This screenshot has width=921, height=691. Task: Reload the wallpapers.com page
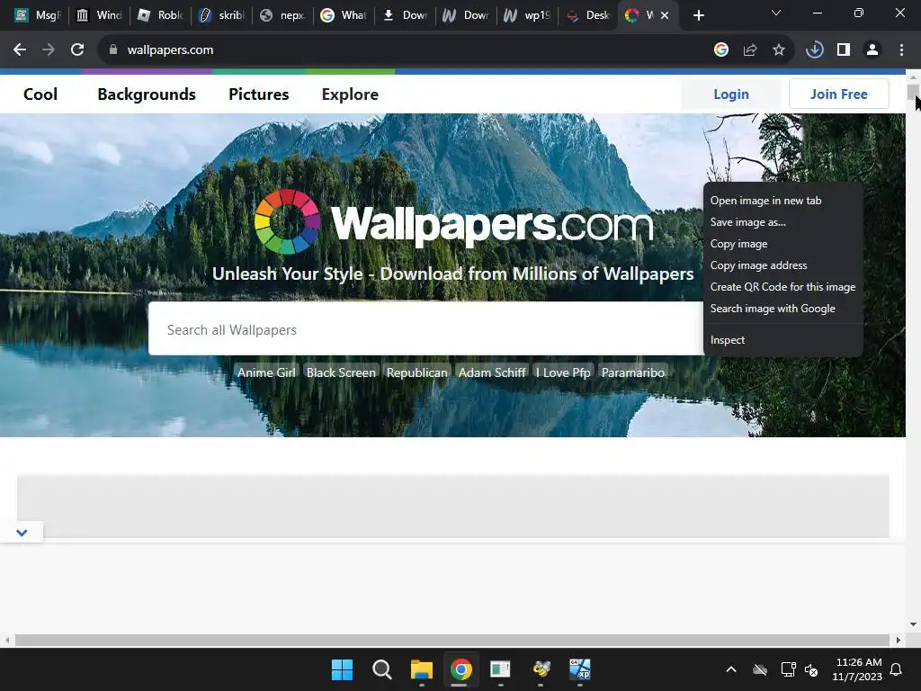point(77,50)
